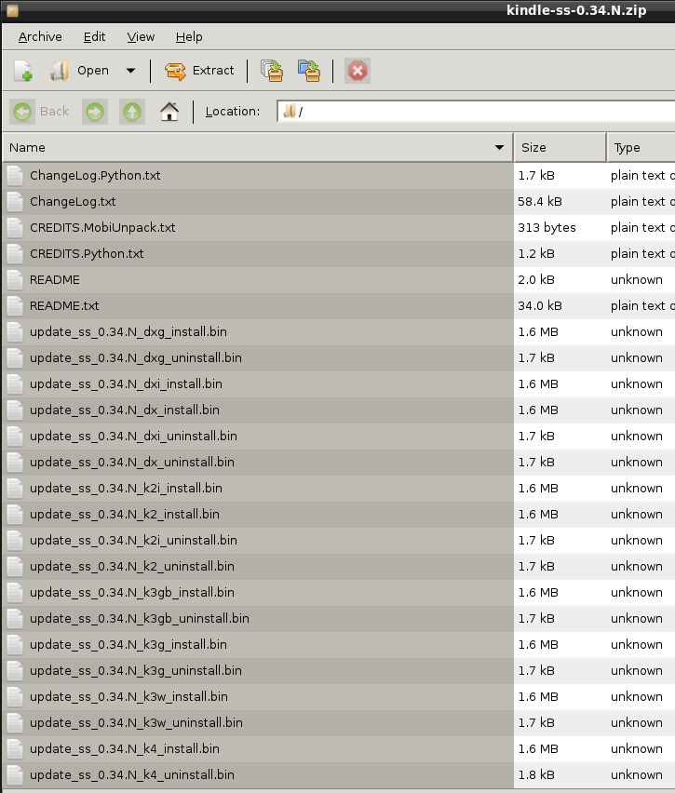Click the red Stop operation icon

(x=358, y=71)
